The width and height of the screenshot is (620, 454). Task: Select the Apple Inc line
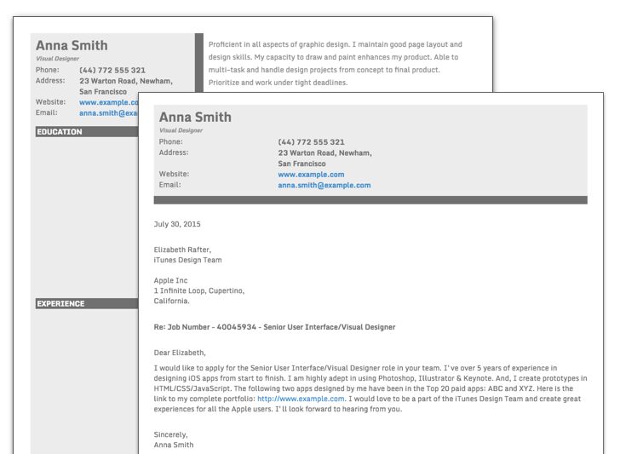pyautogui.click(x=170, y=280)
